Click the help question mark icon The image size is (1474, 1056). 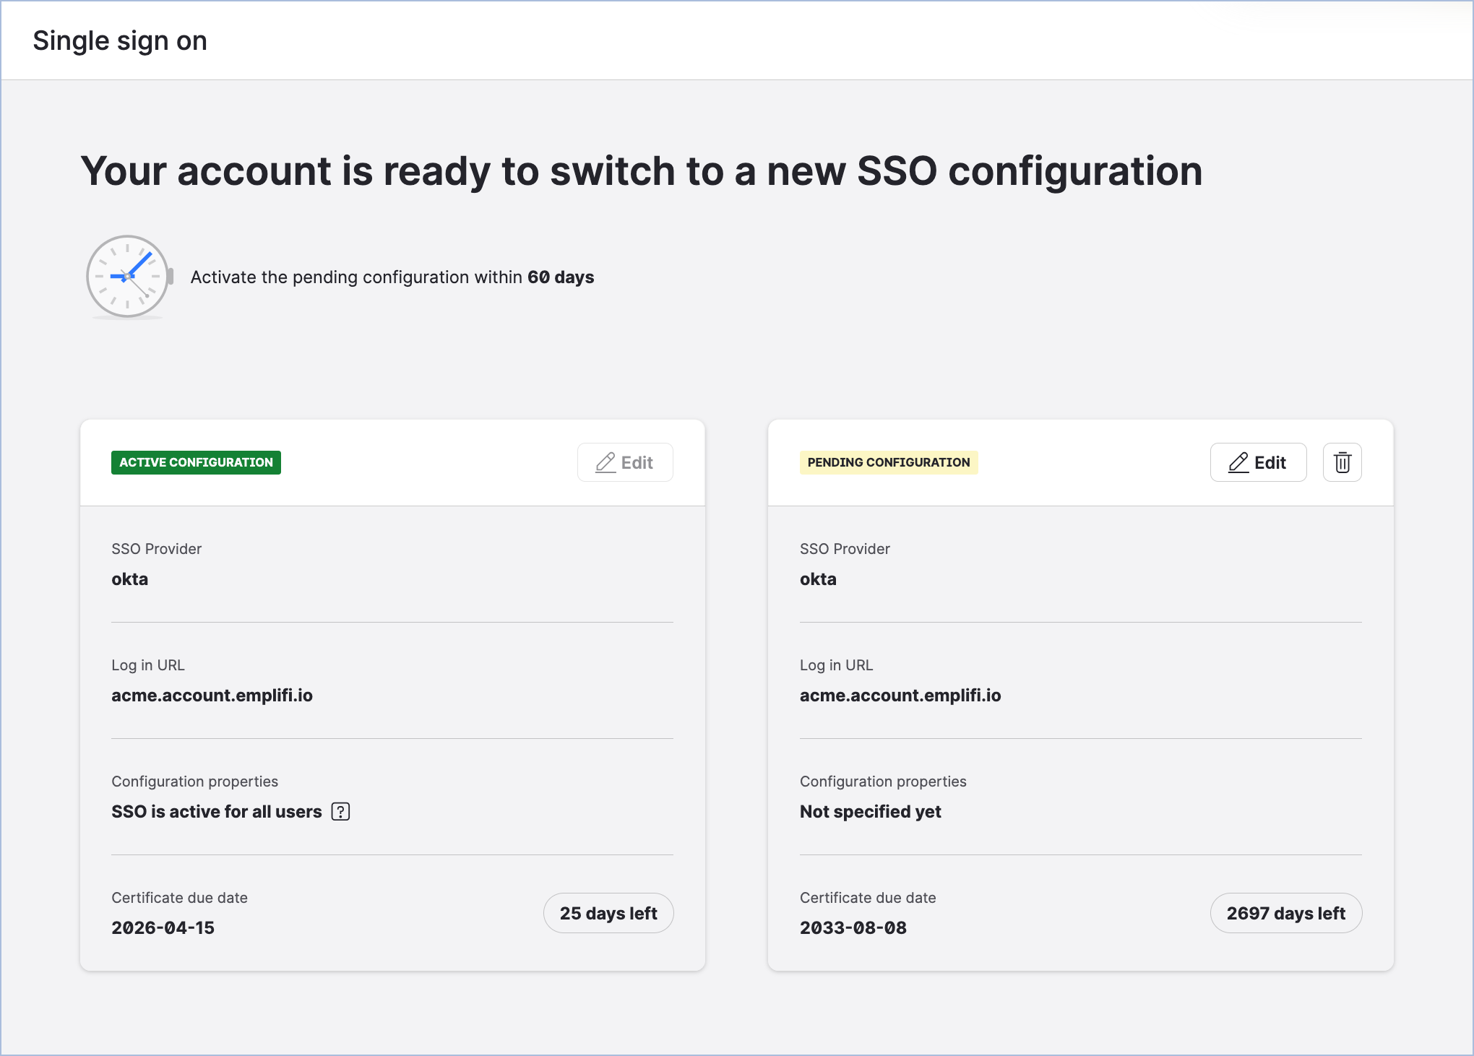click(340, 812)
